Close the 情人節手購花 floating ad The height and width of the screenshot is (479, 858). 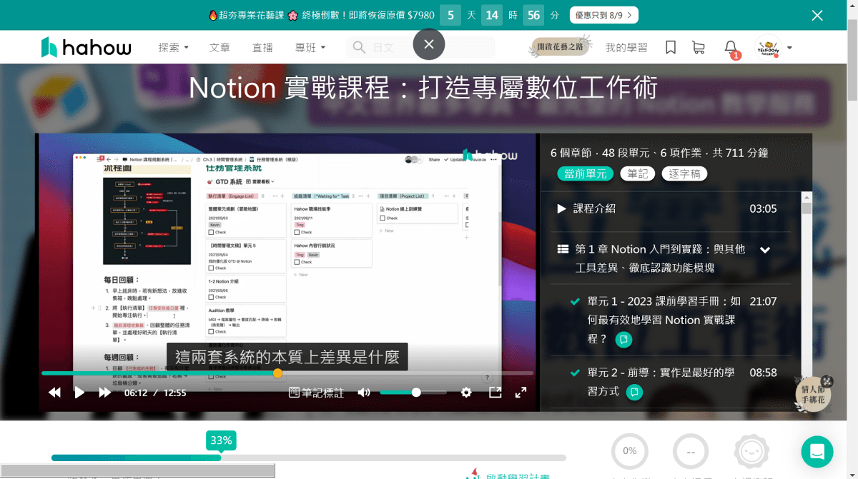827,381
